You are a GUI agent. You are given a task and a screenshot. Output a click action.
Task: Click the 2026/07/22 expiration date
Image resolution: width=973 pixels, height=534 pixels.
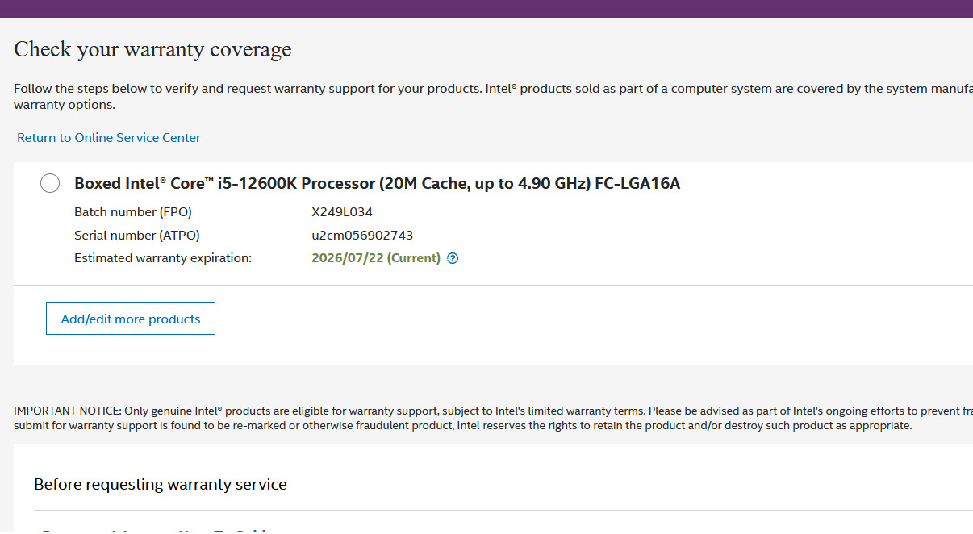348,258
